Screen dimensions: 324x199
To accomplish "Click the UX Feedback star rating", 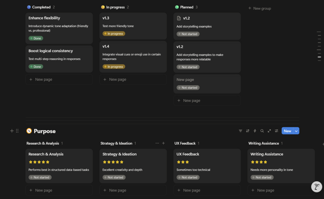I will 183,162.
